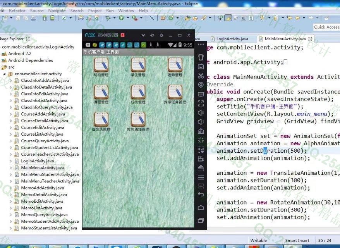This screenshot has height=248, width=340.
Task: Open Debug button dropdown arrow
Action: click(115, 18)
